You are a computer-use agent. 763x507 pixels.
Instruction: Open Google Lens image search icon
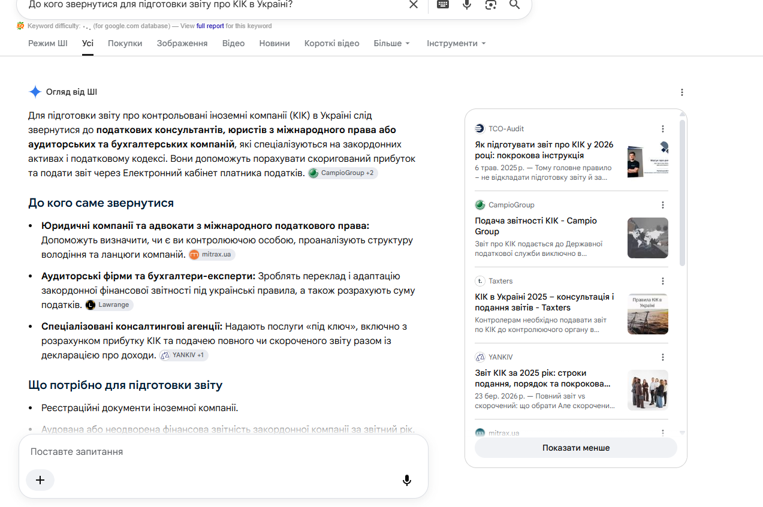click(x=491, y=5)
